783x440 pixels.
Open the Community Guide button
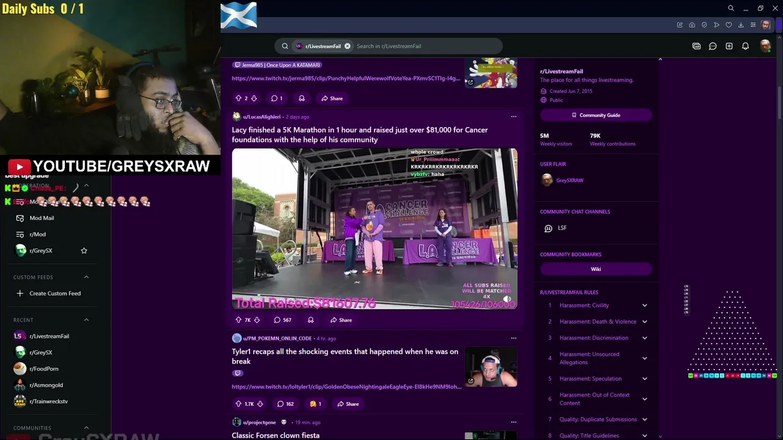(596, 115)
